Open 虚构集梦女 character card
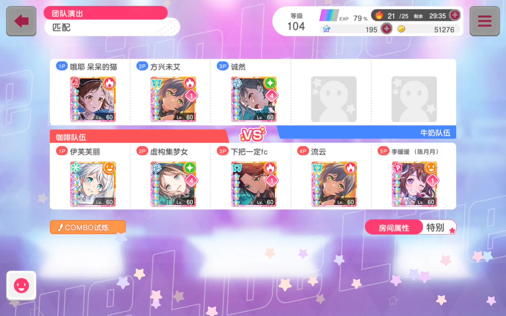 174,184
